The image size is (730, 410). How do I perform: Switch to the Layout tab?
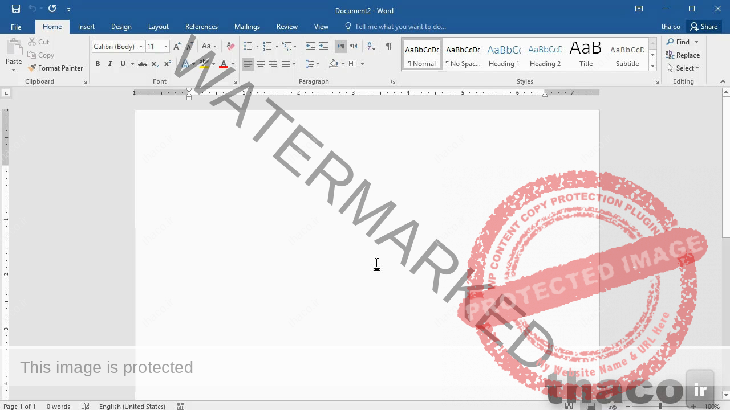tap(158, 27)
